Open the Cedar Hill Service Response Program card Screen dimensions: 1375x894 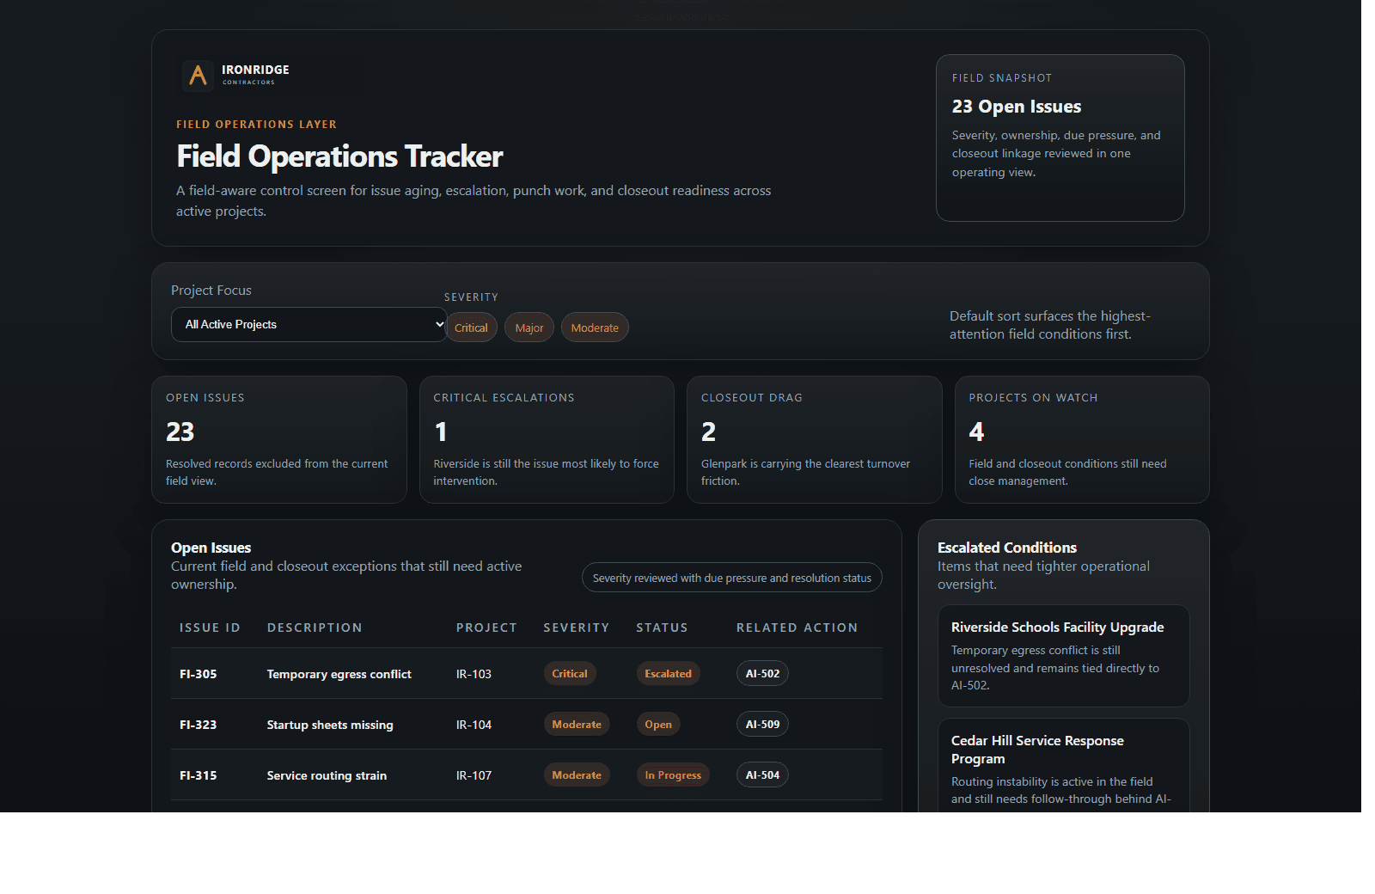[x=1063, y=765]
